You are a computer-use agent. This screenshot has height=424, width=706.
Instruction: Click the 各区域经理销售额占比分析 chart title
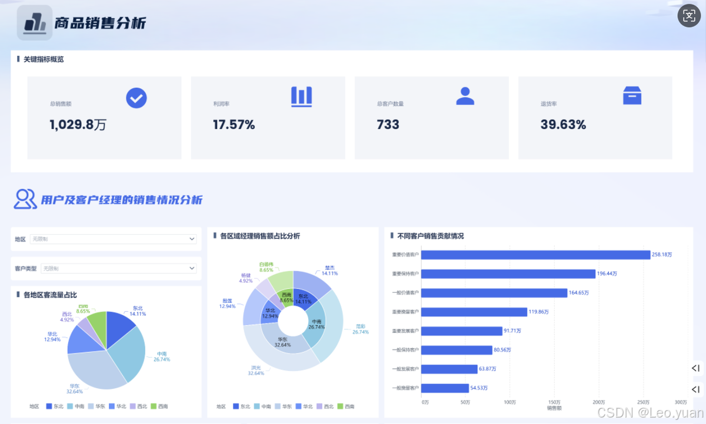[x=260, y=236]
